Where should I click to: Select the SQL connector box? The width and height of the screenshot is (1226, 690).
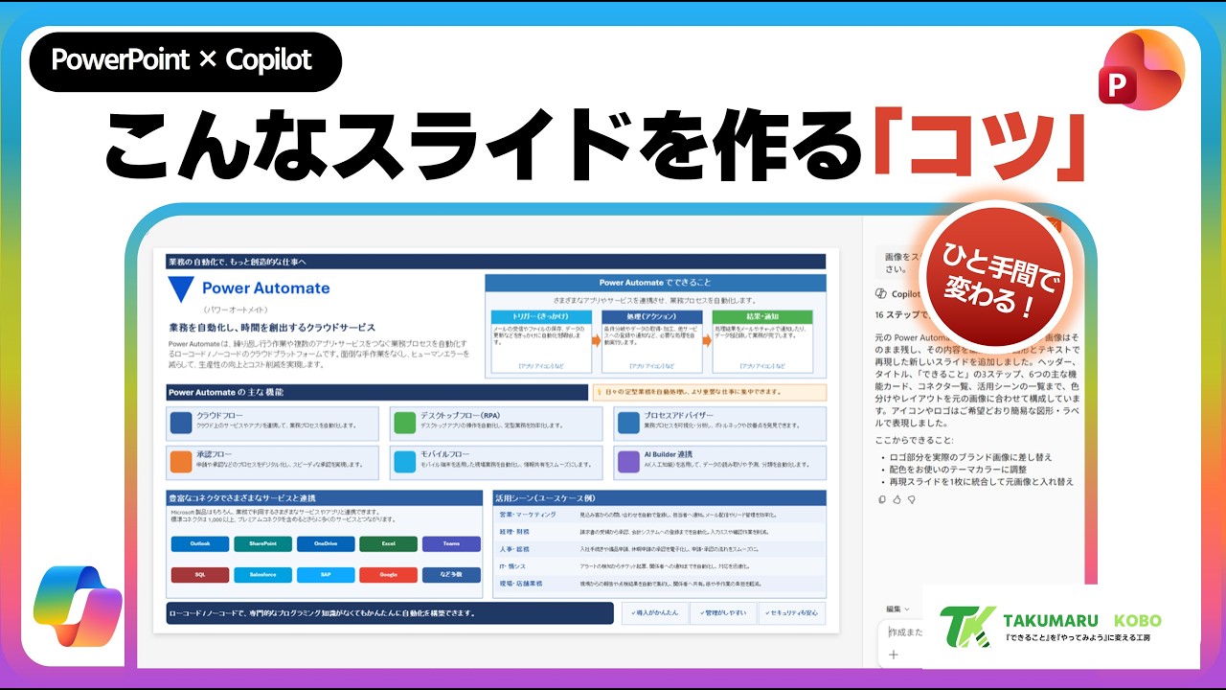coord(200,575)
